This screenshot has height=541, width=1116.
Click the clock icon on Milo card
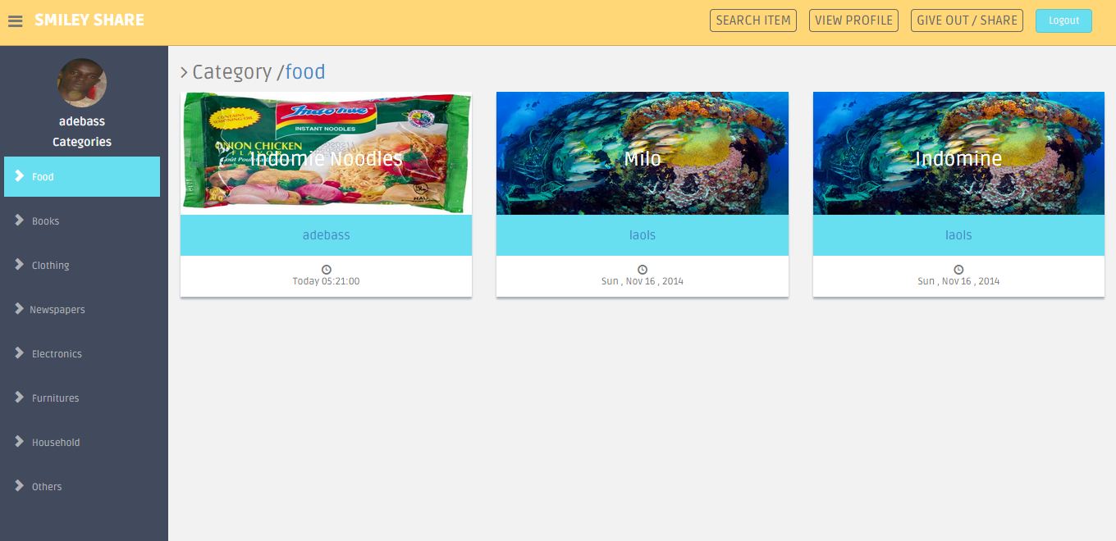coord(643,270)
